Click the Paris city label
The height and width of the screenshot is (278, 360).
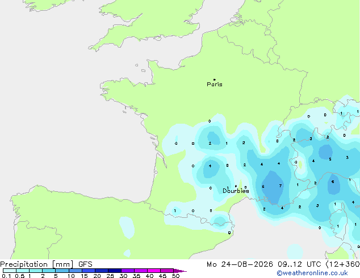pos(215,84)
